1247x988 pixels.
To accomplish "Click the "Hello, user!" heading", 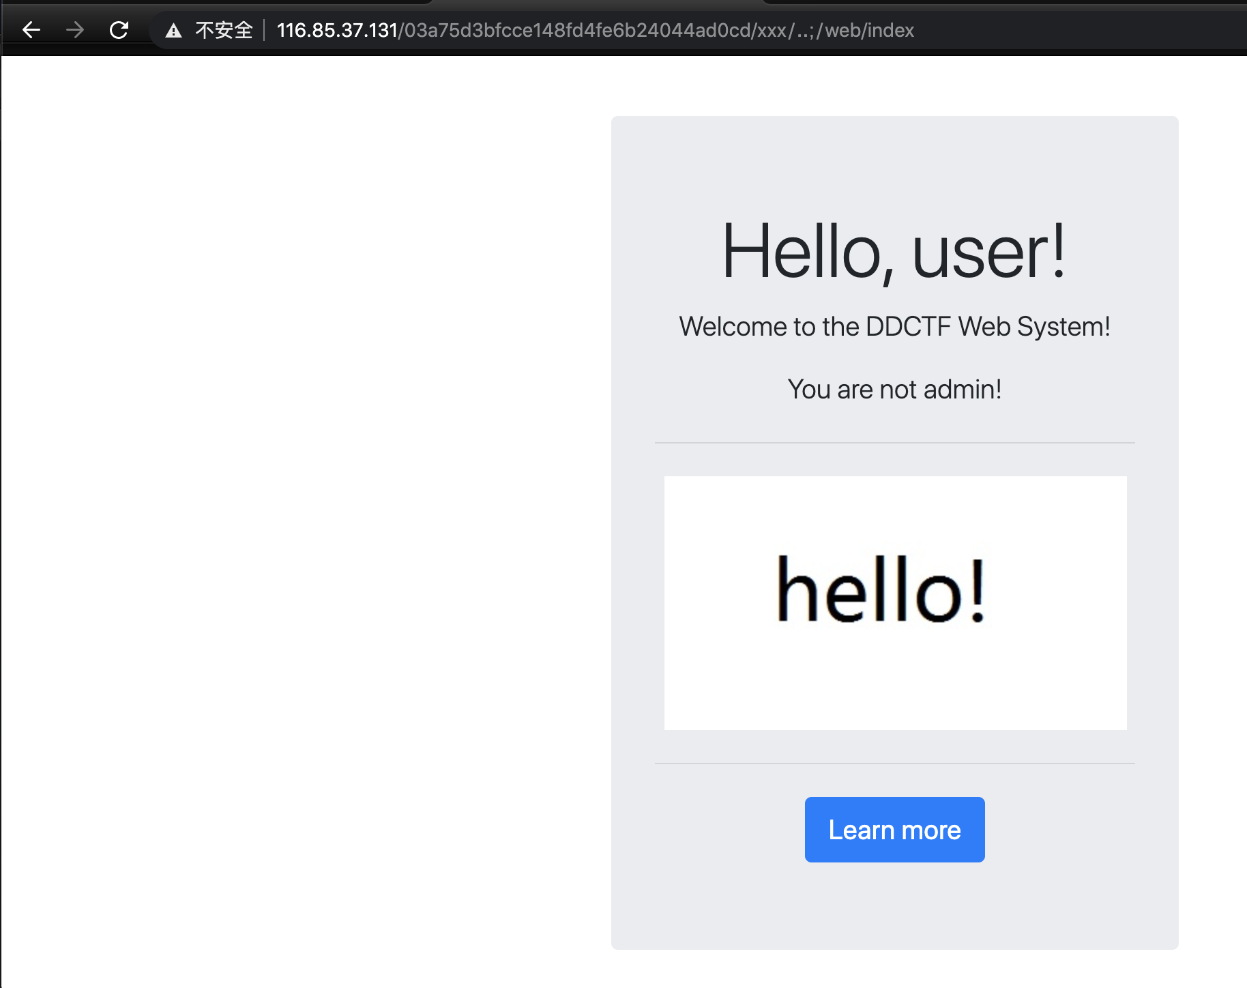I will coord(894,252).
